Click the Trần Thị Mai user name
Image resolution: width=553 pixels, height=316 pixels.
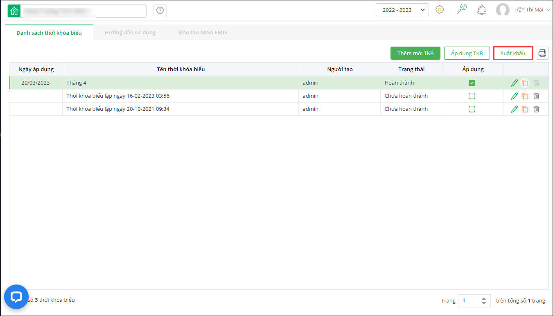click(x=528, y=10)
